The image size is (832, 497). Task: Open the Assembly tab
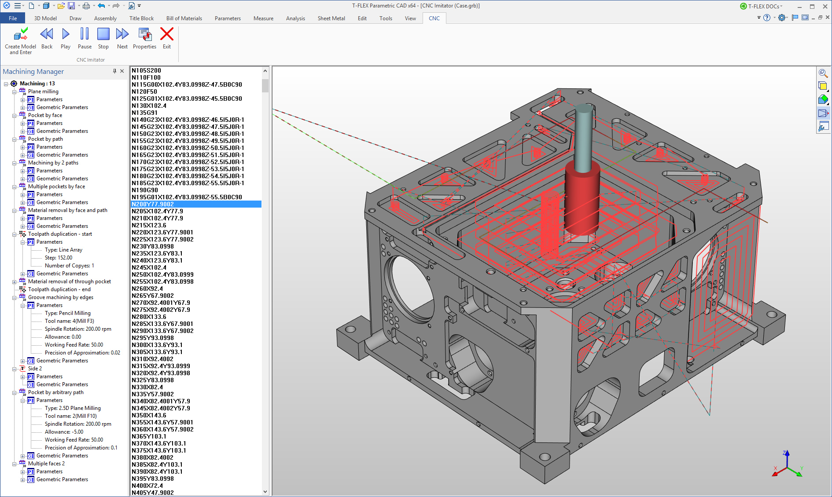click(105, 18)
